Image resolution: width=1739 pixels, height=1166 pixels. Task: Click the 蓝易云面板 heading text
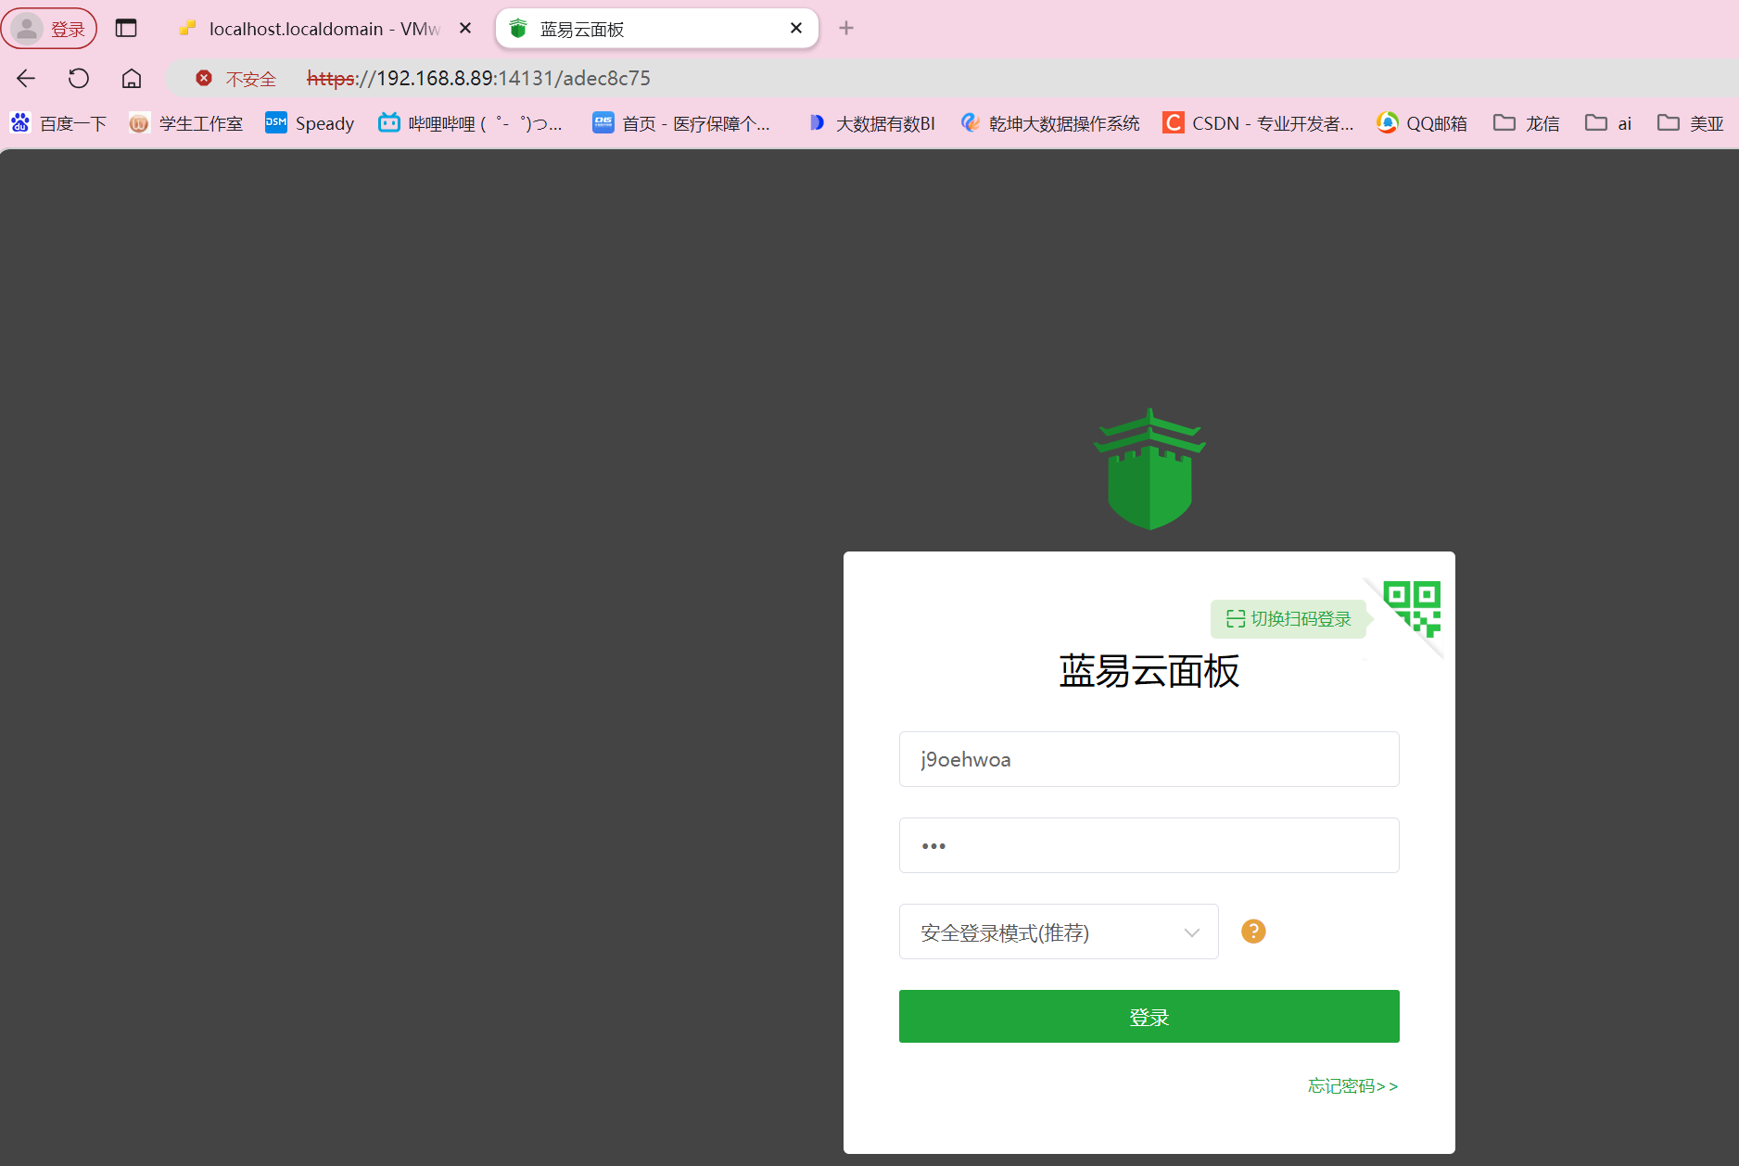(1149, 671)
